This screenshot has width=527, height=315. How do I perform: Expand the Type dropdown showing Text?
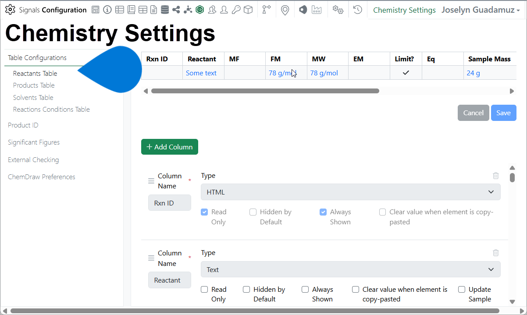coord(350,269)
